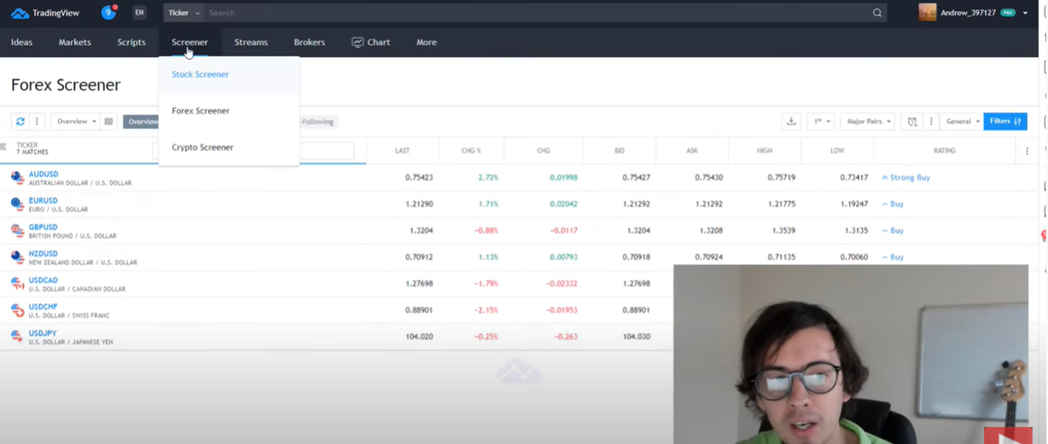Open the Major Pairs dropdown
1048x444 pixels.
[x=867, y=122]
